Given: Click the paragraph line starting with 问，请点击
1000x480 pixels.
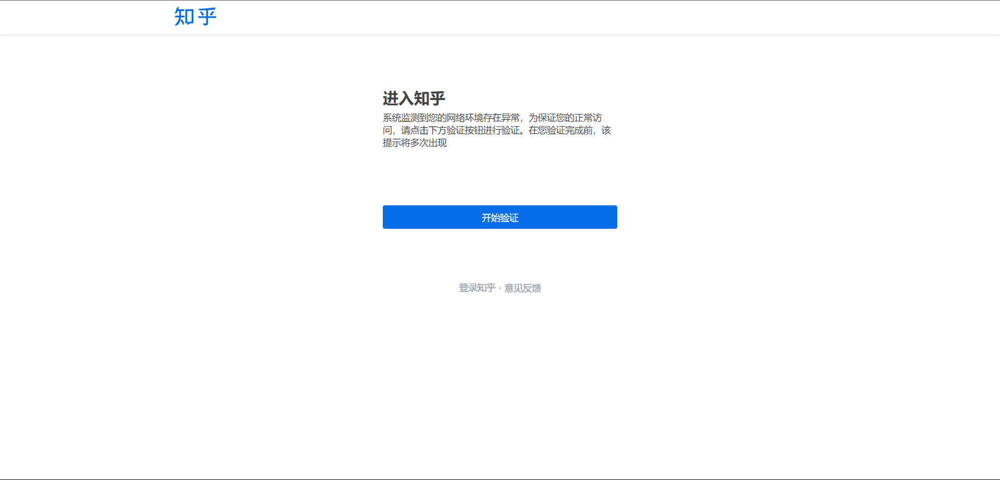Looking at the screenshot, I should [x=496, y=130].
